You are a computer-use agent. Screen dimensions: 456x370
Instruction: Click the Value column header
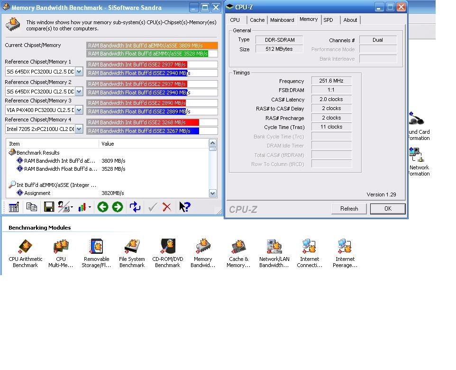pos(154,144)
